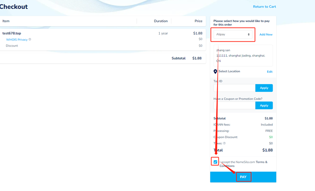The height and width of the screenshot is (191, 315).
Task: Click the Duration column header
Action: pos(161,21)
